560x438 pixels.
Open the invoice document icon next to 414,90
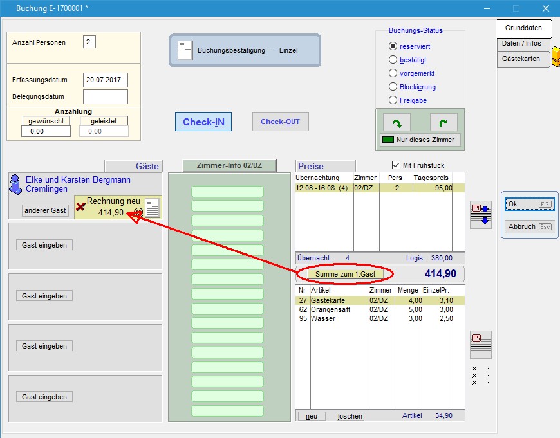(x=153, y=208)
